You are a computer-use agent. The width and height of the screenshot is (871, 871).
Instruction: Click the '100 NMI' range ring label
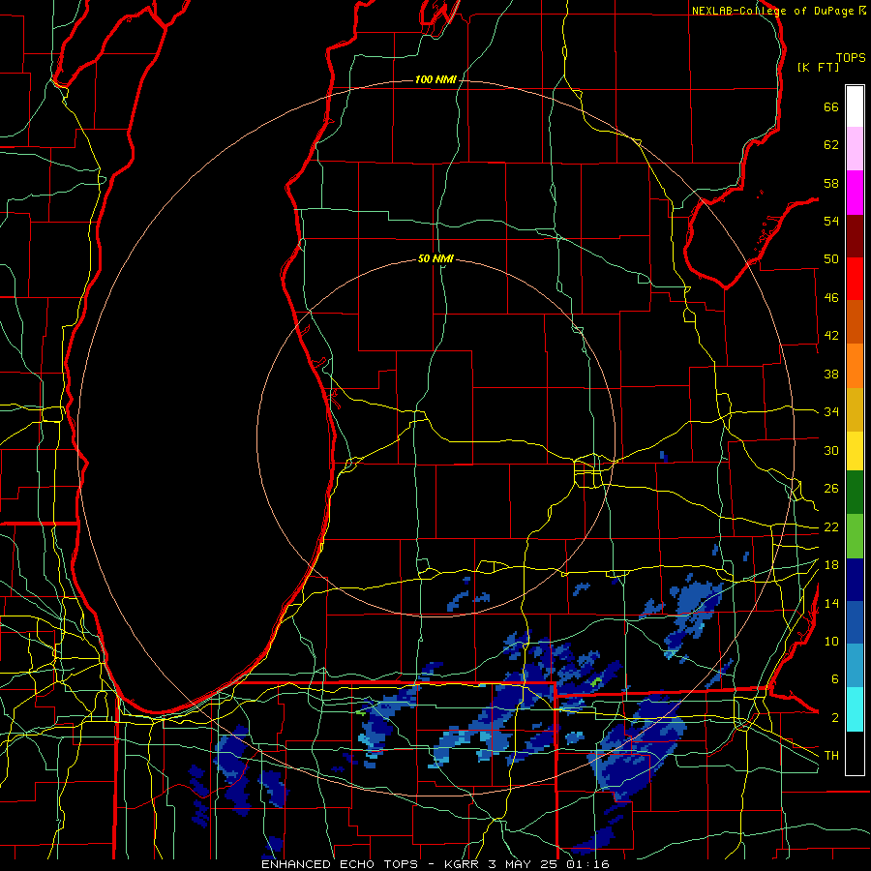[x=435, y=80]
